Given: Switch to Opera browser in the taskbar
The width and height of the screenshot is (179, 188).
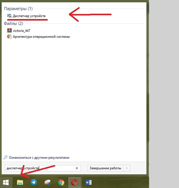Looking at the screenshot, I should (74, 182).
